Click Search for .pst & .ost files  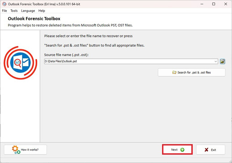192,73
